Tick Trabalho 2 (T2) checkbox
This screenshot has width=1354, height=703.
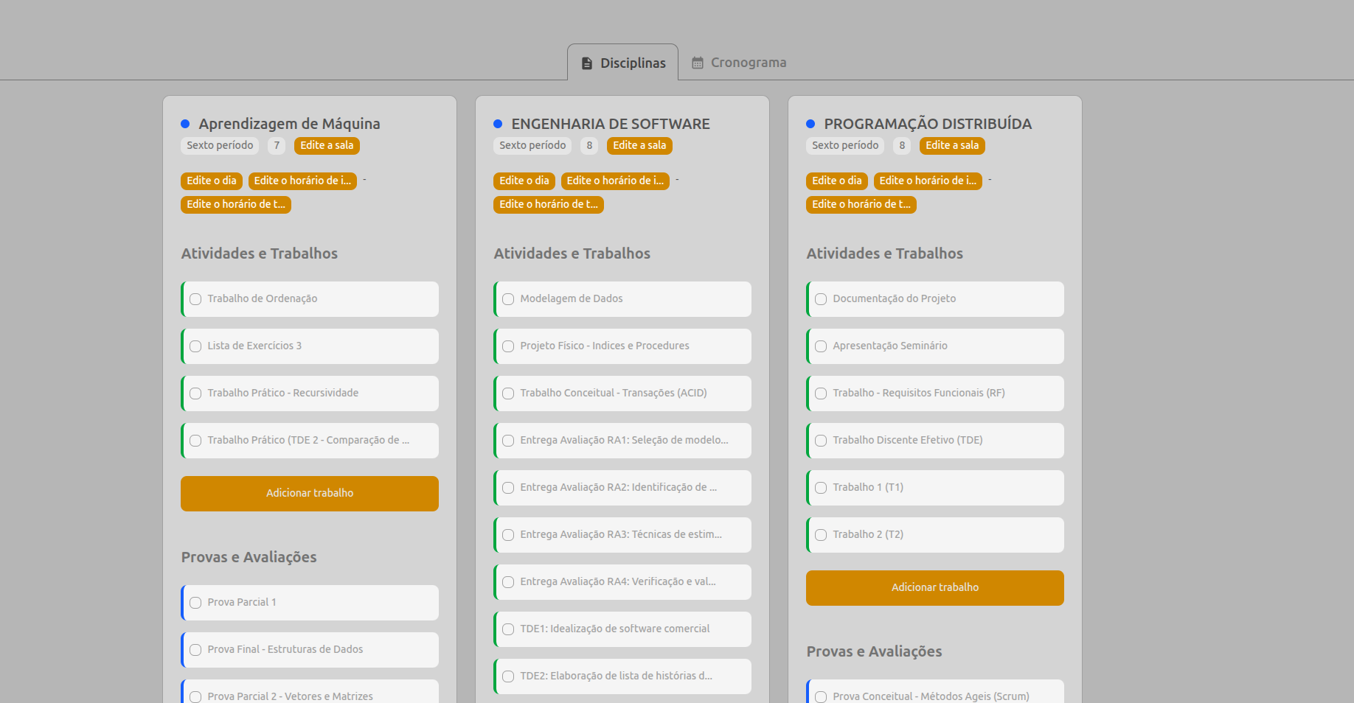[x=821, y=535]
